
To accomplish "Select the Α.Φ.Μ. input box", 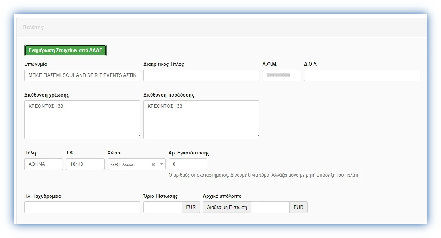I will click(282, 75).
